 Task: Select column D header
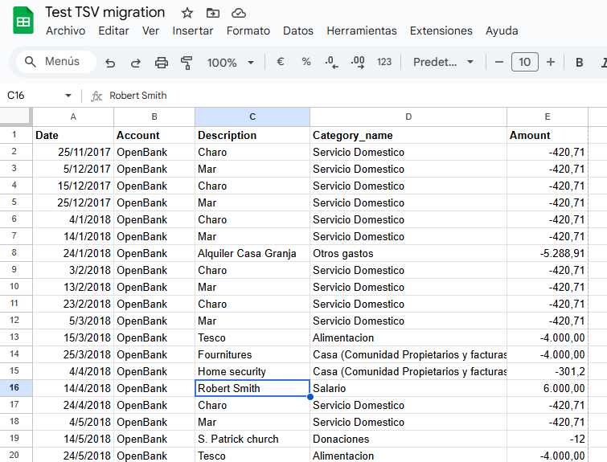408,117
